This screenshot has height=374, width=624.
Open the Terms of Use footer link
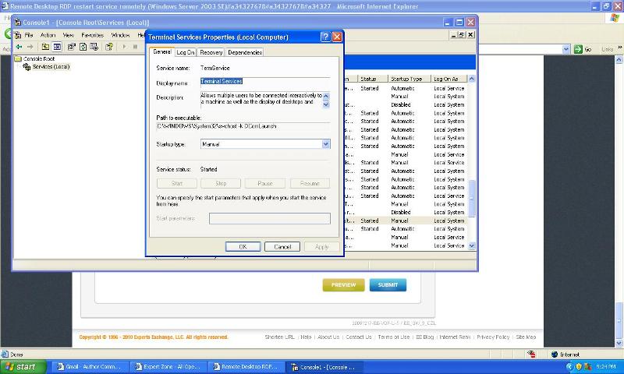click(394, 337)
